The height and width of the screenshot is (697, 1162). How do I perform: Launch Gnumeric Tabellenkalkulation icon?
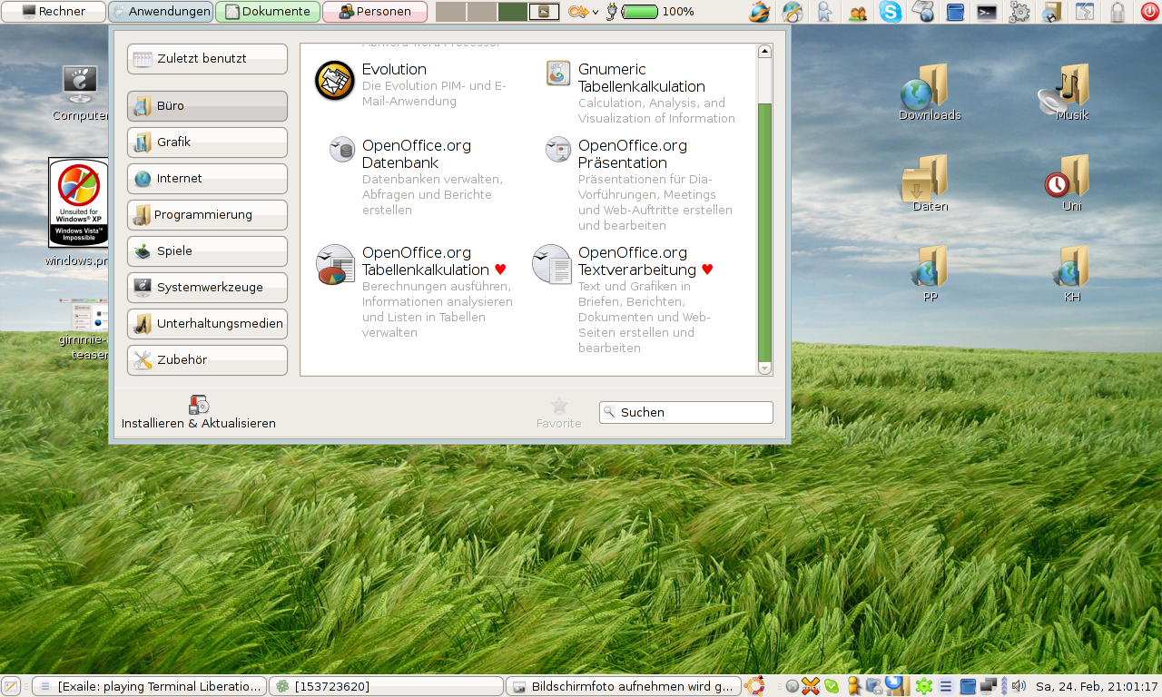558,74
